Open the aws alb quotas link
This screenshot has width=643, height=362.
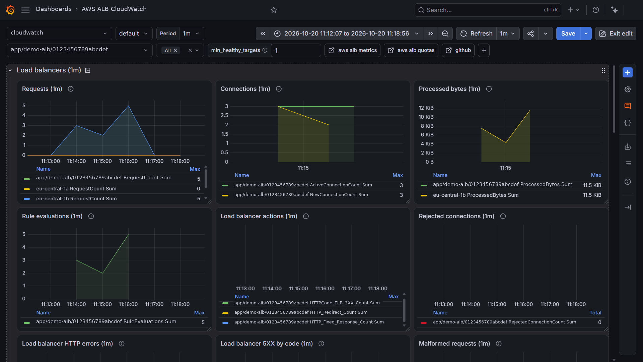click(411, 50)
